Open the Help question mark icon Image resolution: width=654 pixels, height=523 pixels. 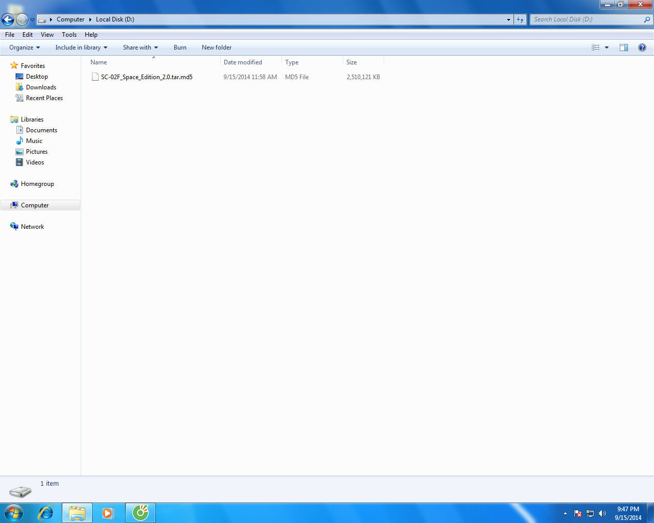(642, 47)
